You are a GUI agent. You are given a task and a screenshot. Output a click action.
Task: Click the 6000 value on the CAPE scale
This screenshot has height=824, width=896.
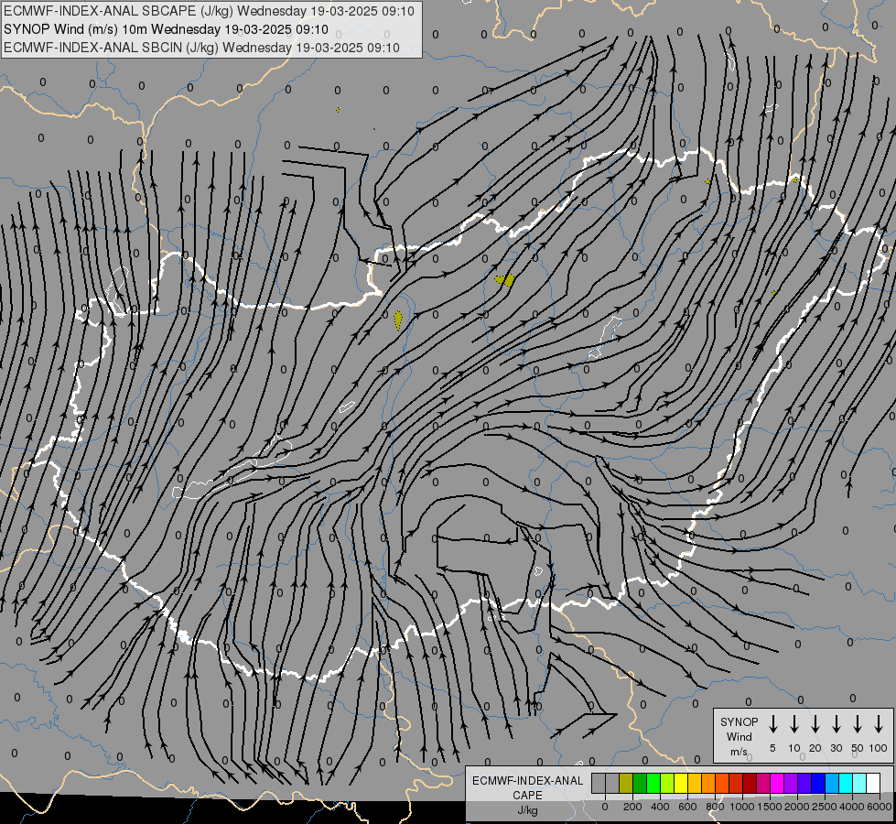click(x=880, y=807)
